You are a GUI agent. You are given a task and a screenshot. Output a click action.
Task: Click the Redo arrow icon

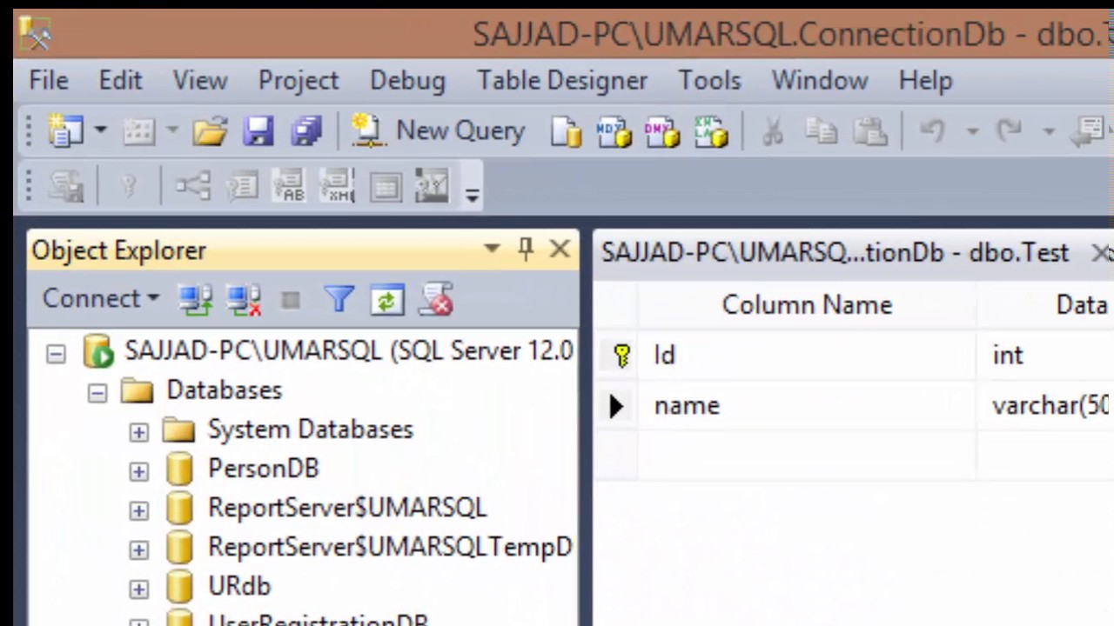1010,131
